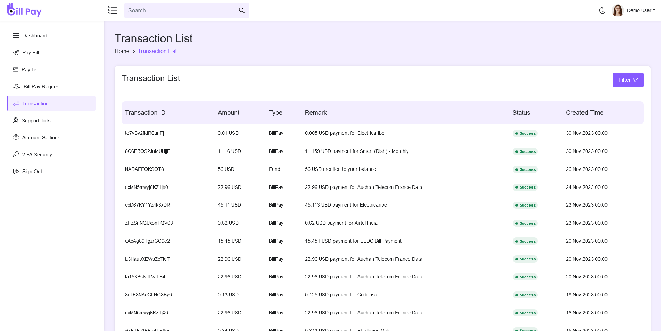Open the Demo User dropdown
This screenshot has width=661, height=331.
pyautogui.click(x=641, y=10)
